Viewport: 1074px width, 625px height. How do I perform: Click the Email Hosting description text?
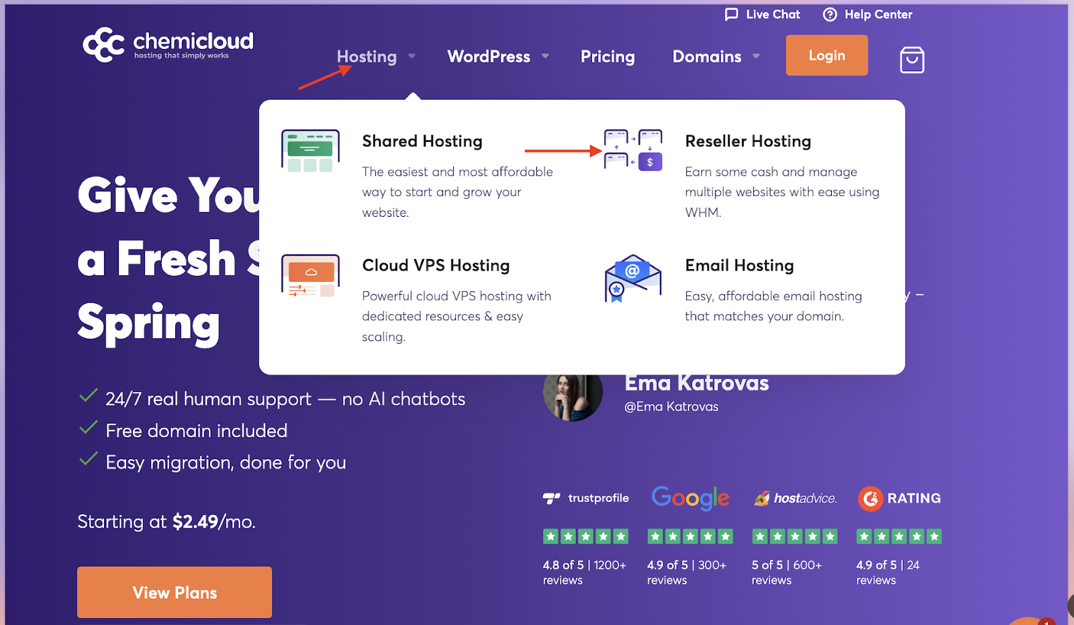coord(773,306)
